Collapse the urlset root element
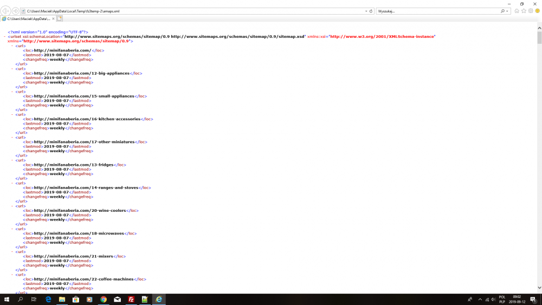The width and height of the screenshot is (542, 305). (4, 36)
